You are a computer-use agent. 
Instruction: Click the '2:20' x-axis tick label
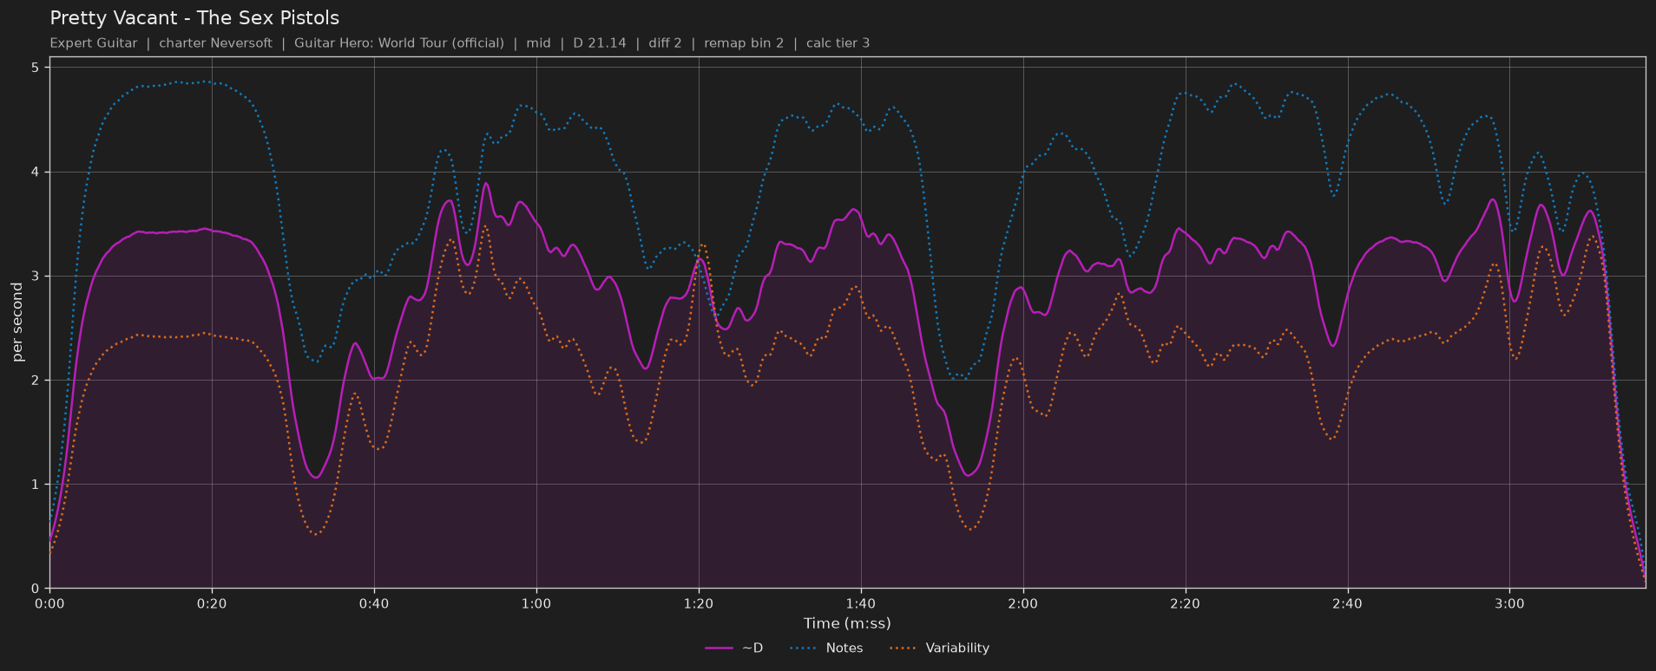1186,603
